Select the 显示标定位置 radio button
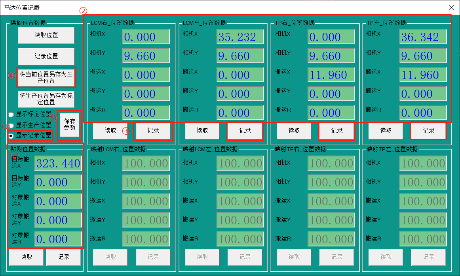Screen dimensions: 460x276 (11, 115)
